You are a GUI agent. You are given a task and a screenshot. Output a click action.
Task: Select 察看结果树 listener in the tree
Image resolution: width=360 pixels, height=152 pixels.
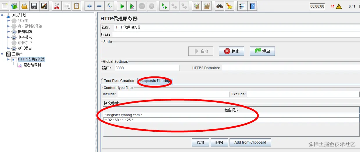coord(32,65)
